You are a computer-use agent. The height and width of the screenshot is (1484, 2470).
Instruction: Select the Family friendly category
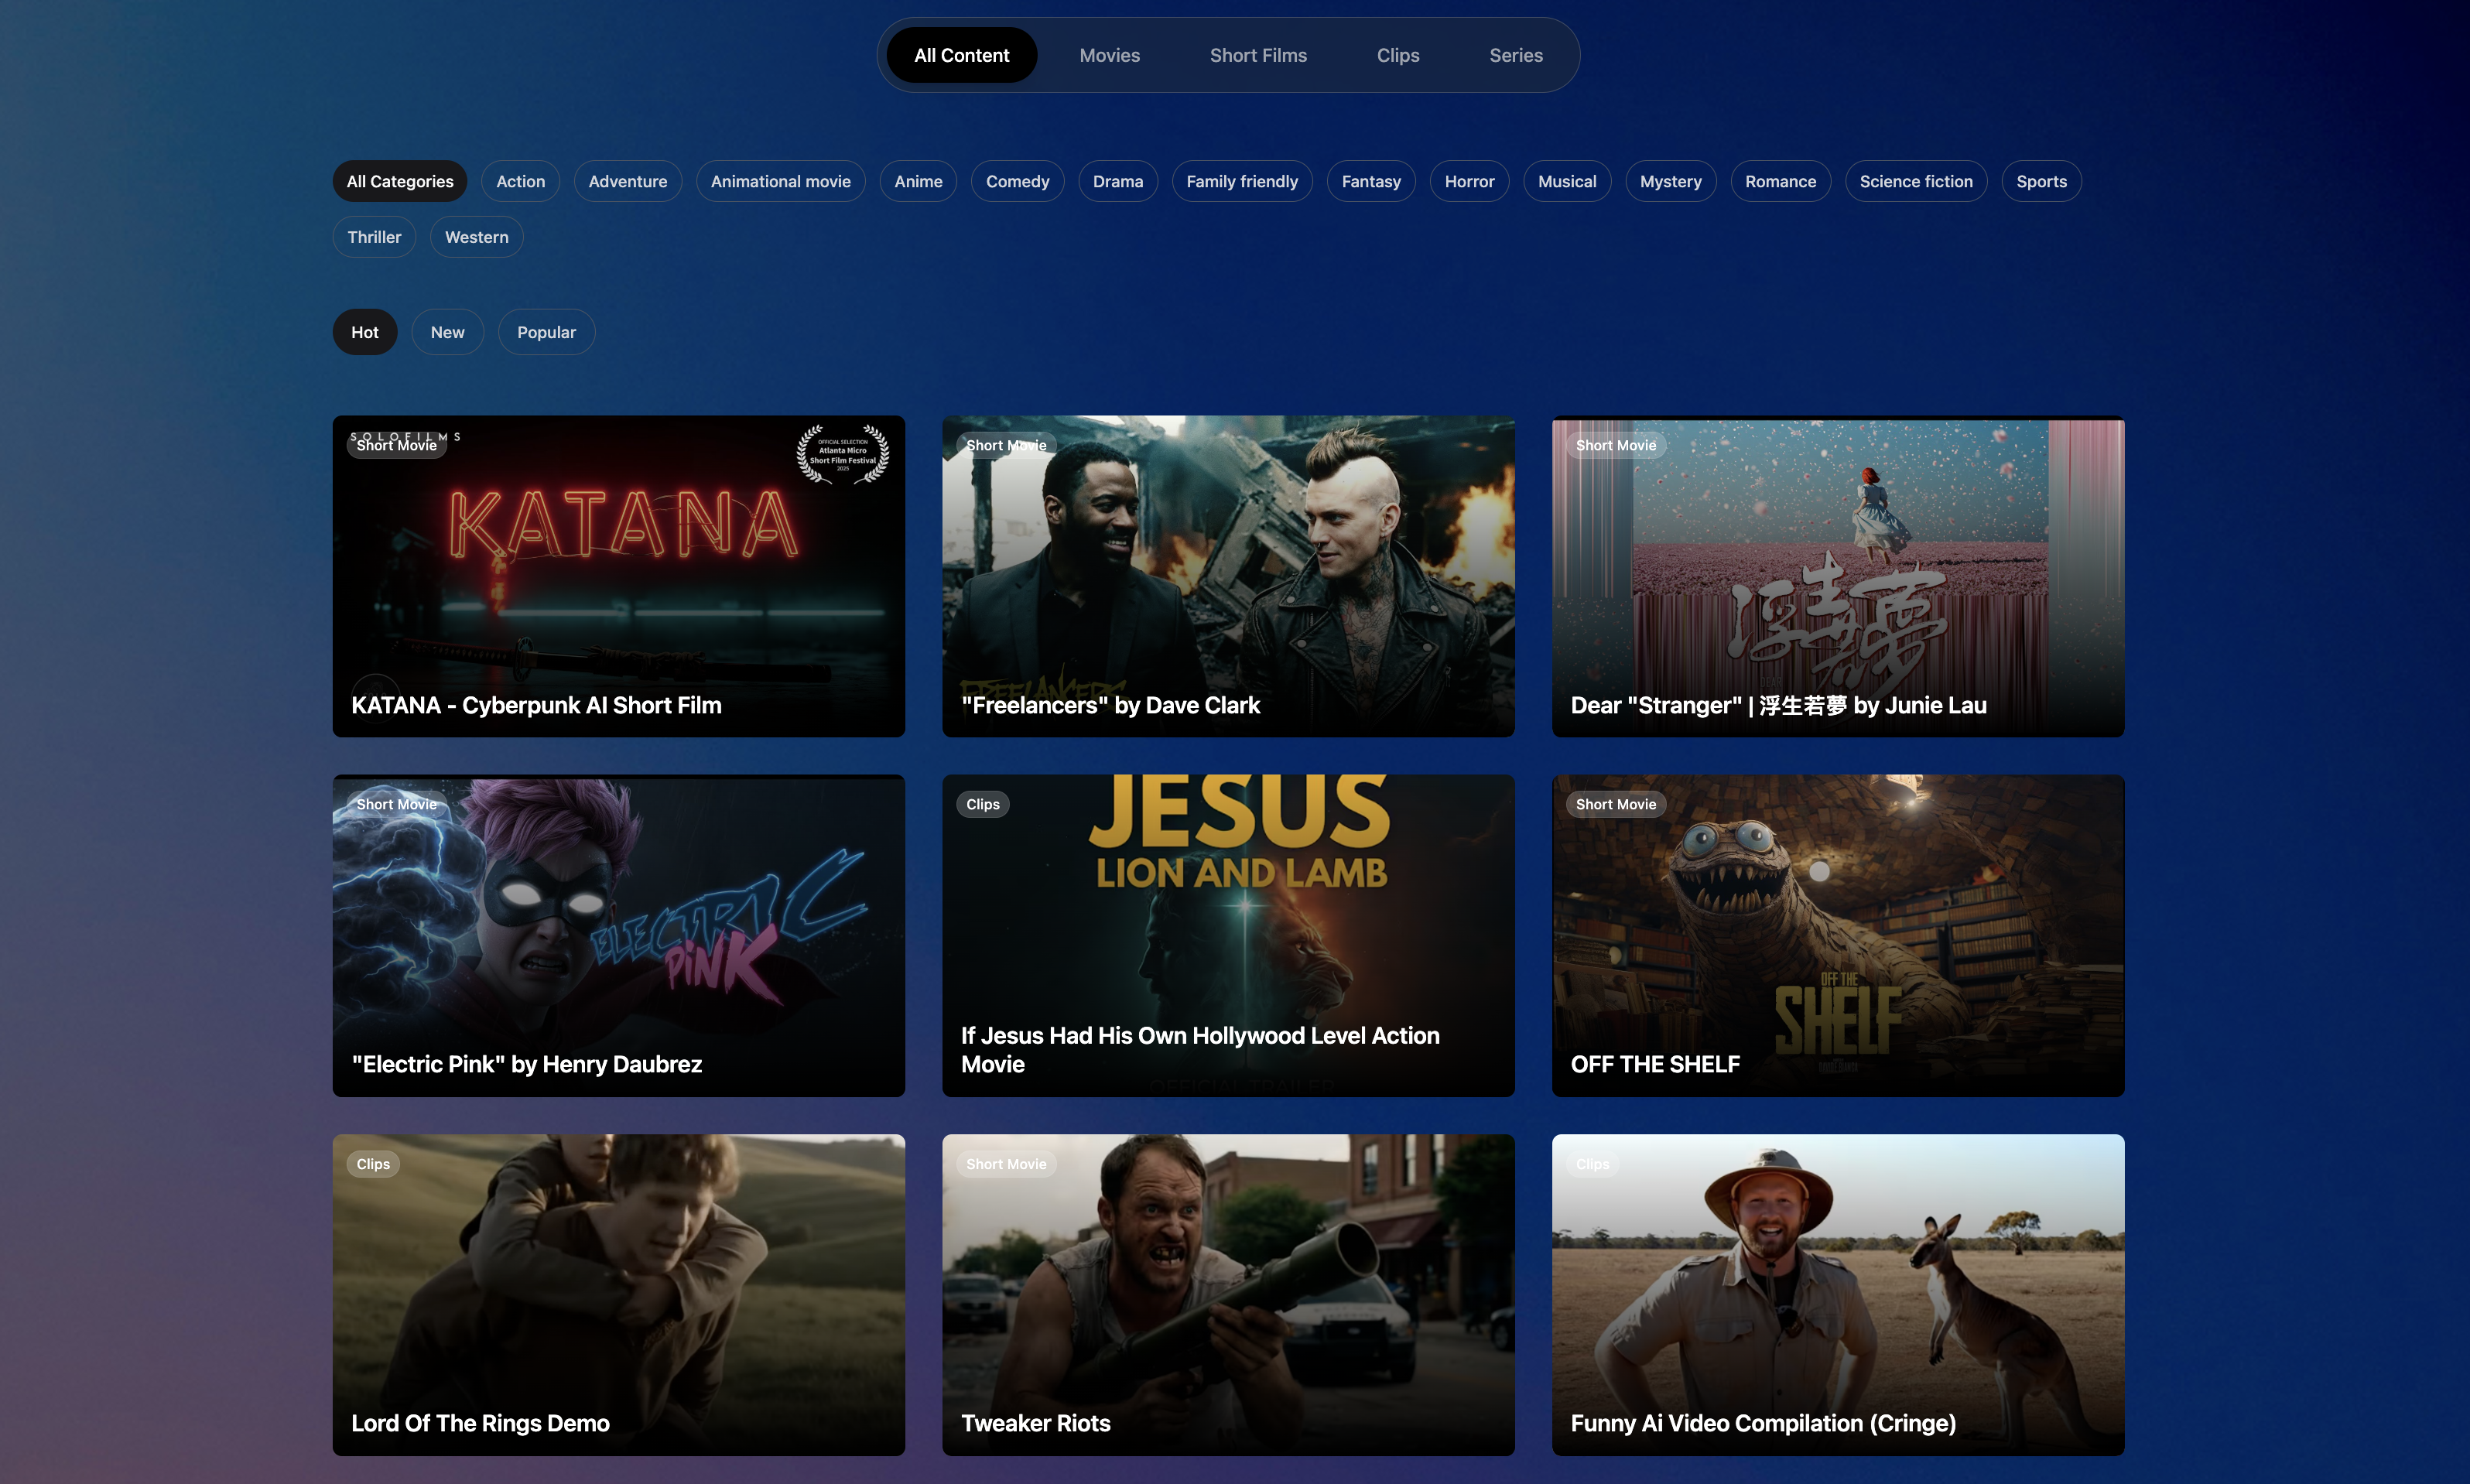click(1242, 181)
